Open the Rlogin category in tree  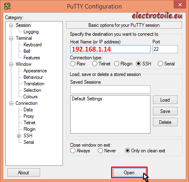click(x=30, y=129)
